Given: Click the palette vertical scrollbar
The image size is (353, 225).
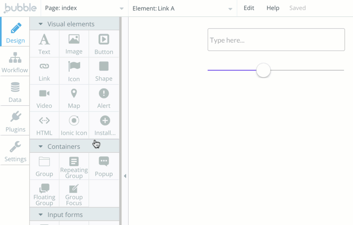Looking at the screenshot, I should (121, 121).
